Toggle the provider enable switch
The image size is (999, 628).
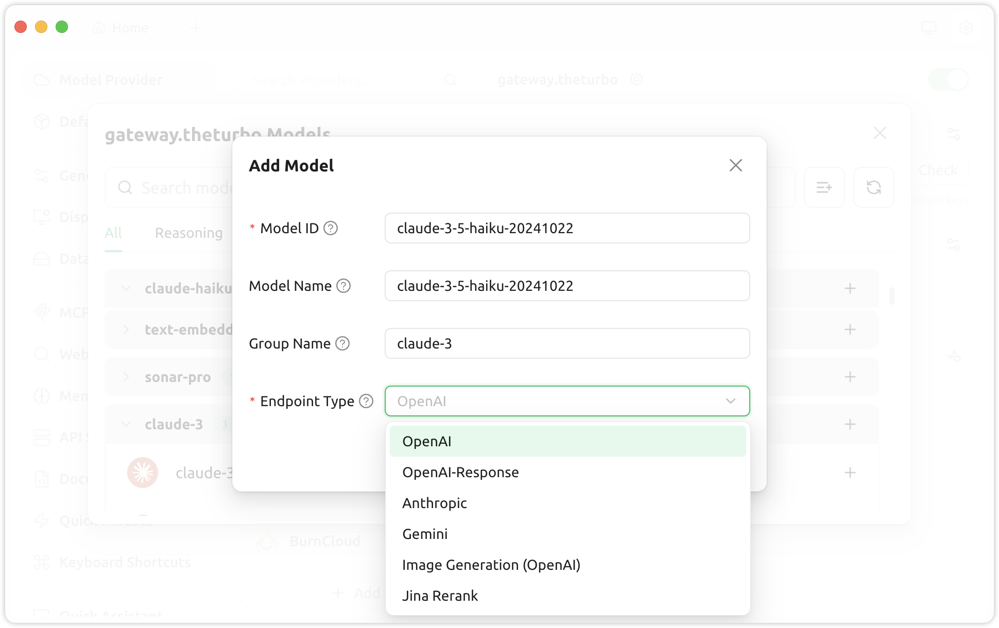(x=948, y=80)
